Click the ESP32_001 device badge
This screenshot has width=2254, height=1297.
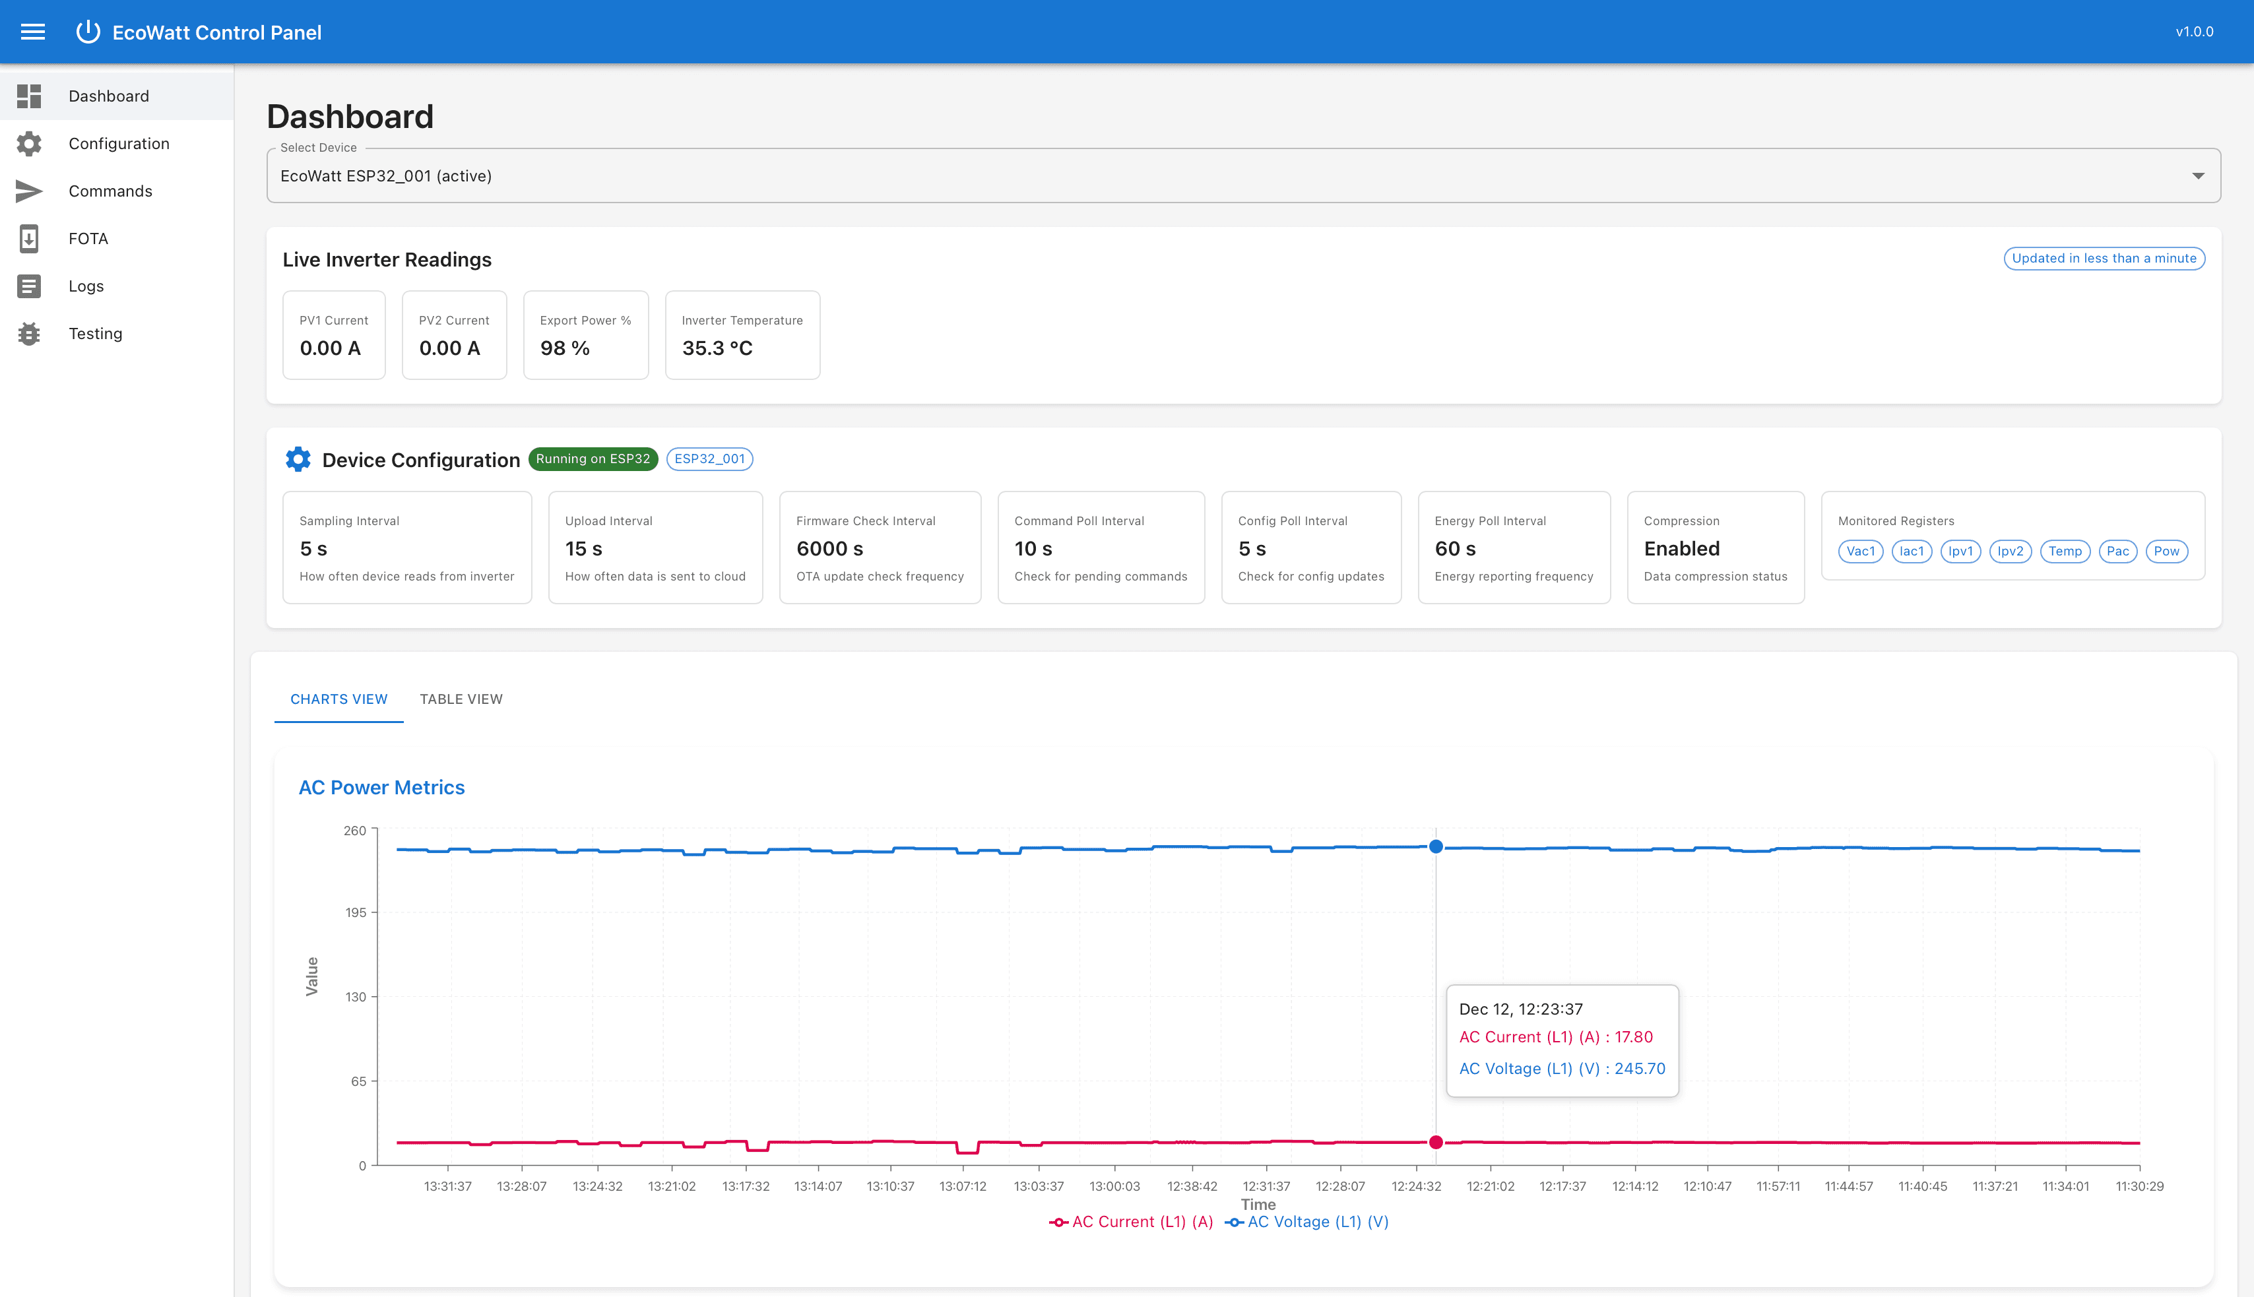710,459
